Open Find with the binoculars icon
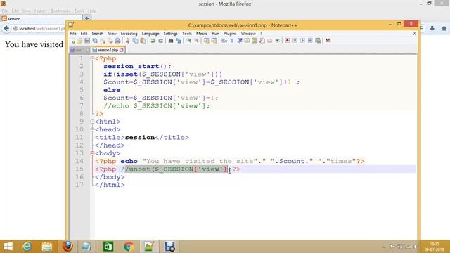 171,41
